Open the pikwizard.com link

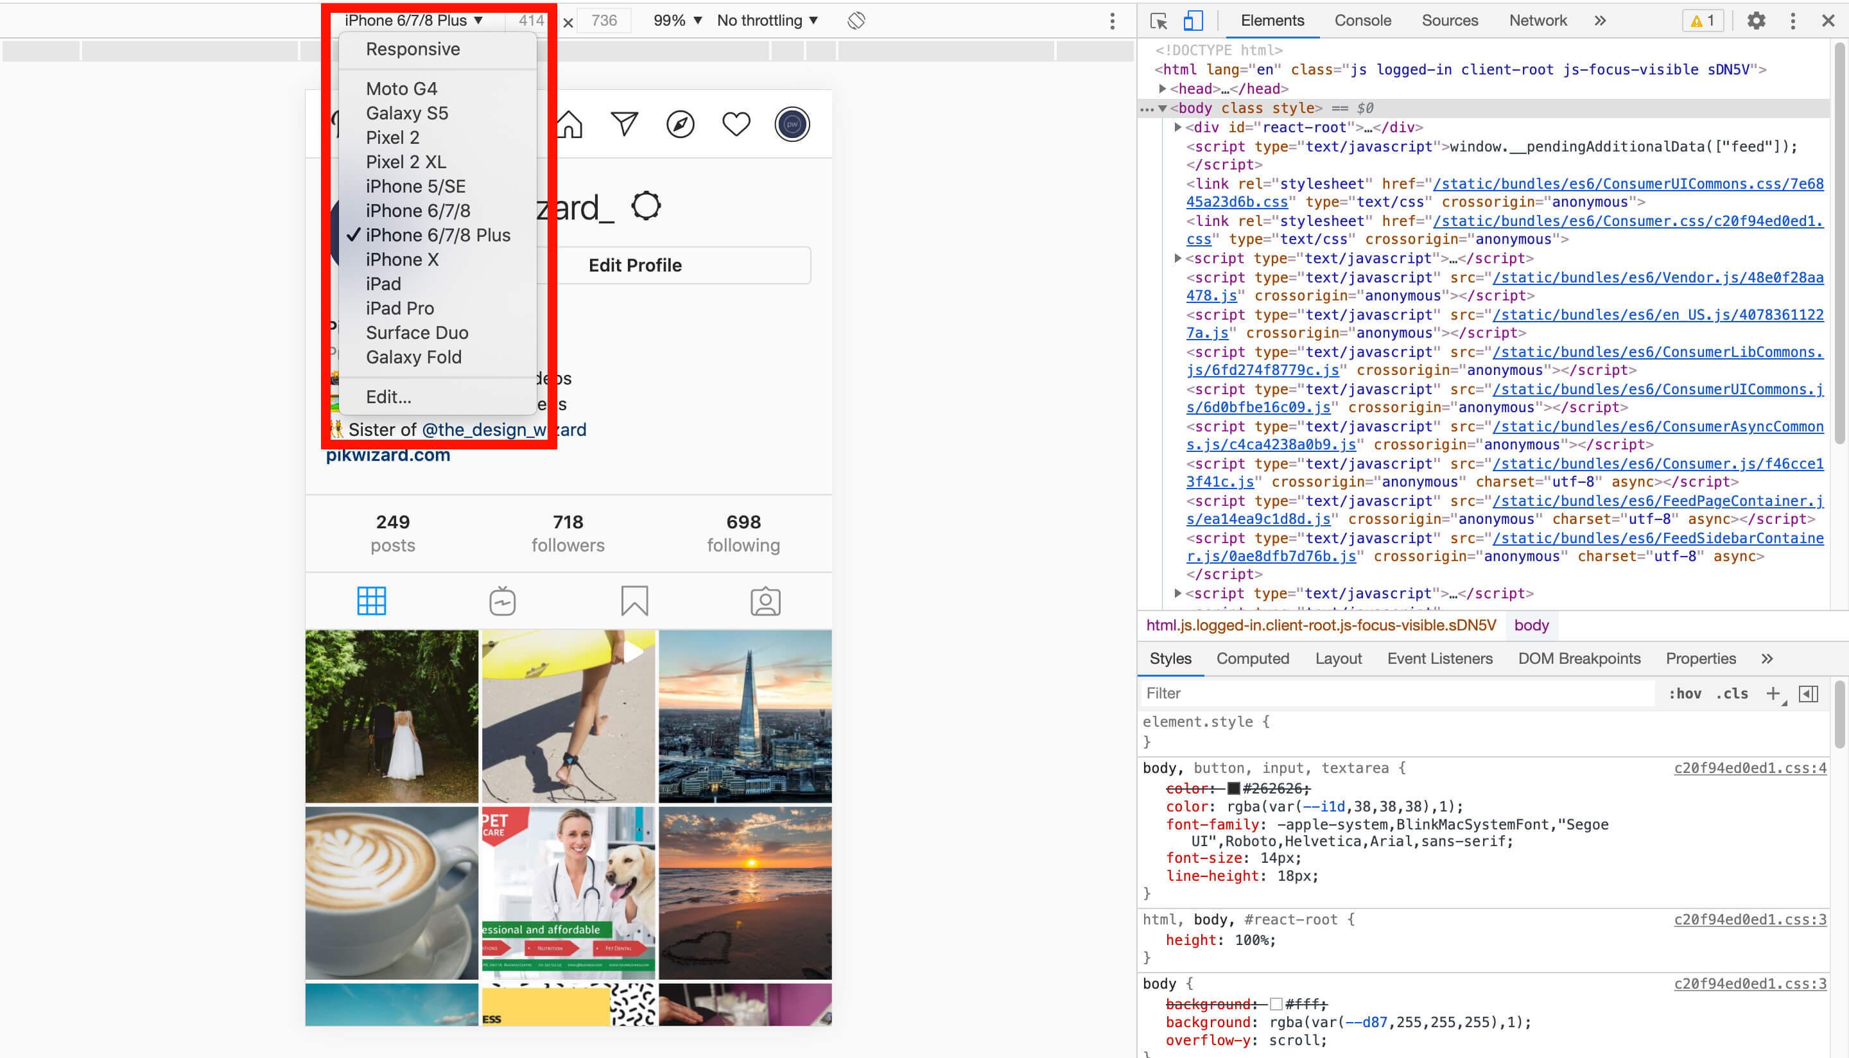388,455
